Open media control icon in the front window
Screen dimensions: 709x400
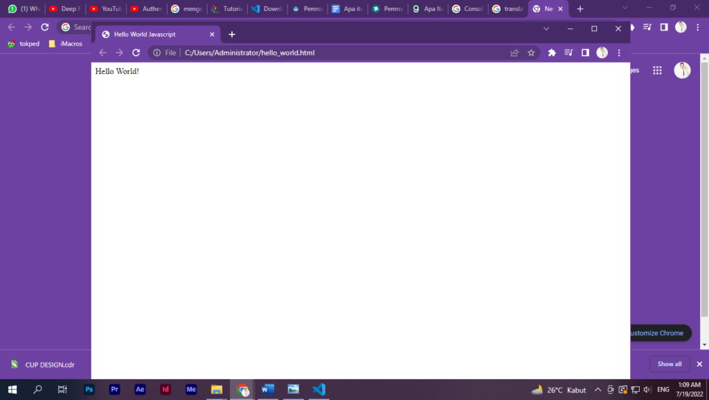tap(568, 53)
